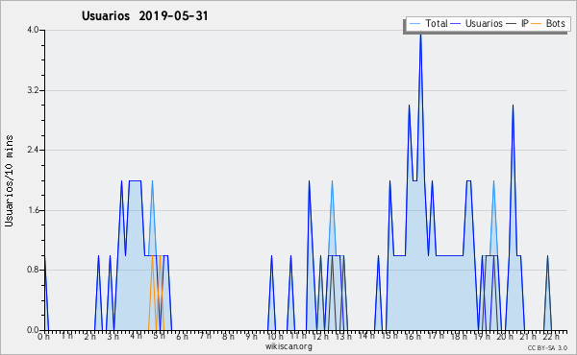This screenshot has width=577, height=355.
Task: Click the tallest peak at value 4.0
Action: point(420,35)
